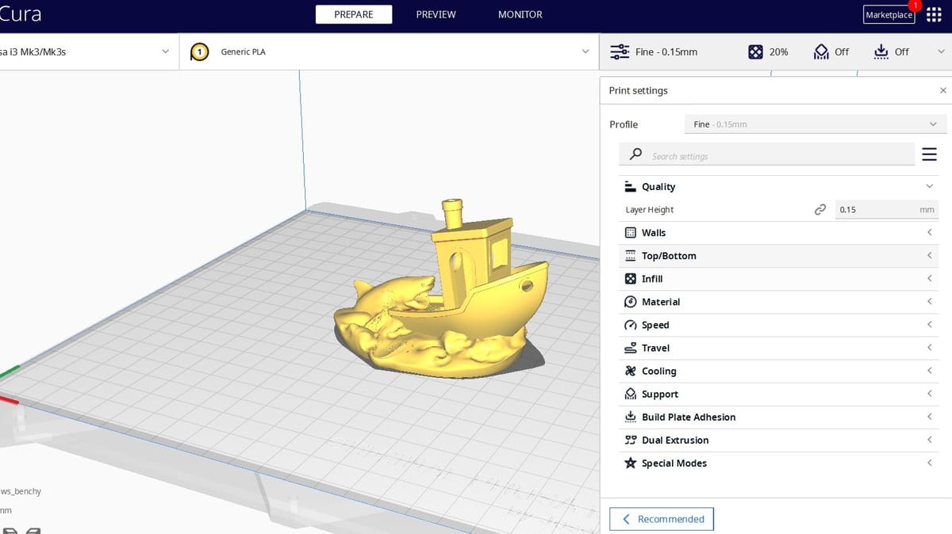Click the Top/Bottom category icon
Viewport: 952px width, 534px height.
tap(631, 256)
